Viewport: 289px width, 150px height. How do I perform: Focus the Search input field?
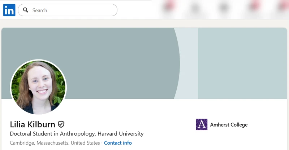[x=72, y=10]
